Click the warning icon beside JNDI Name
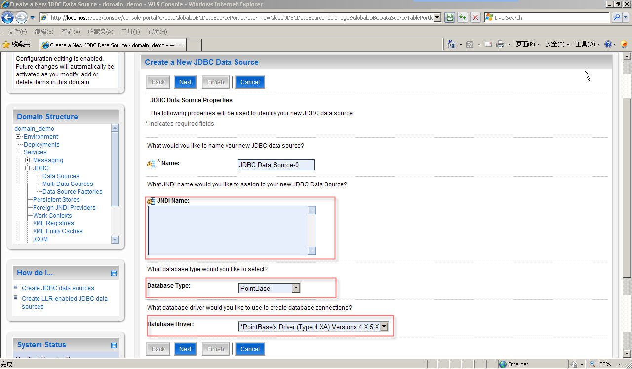 (x=151, y=201)
